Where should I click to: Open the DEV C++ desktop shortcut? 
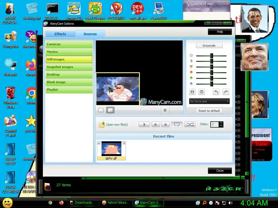[x=138, y=11]
